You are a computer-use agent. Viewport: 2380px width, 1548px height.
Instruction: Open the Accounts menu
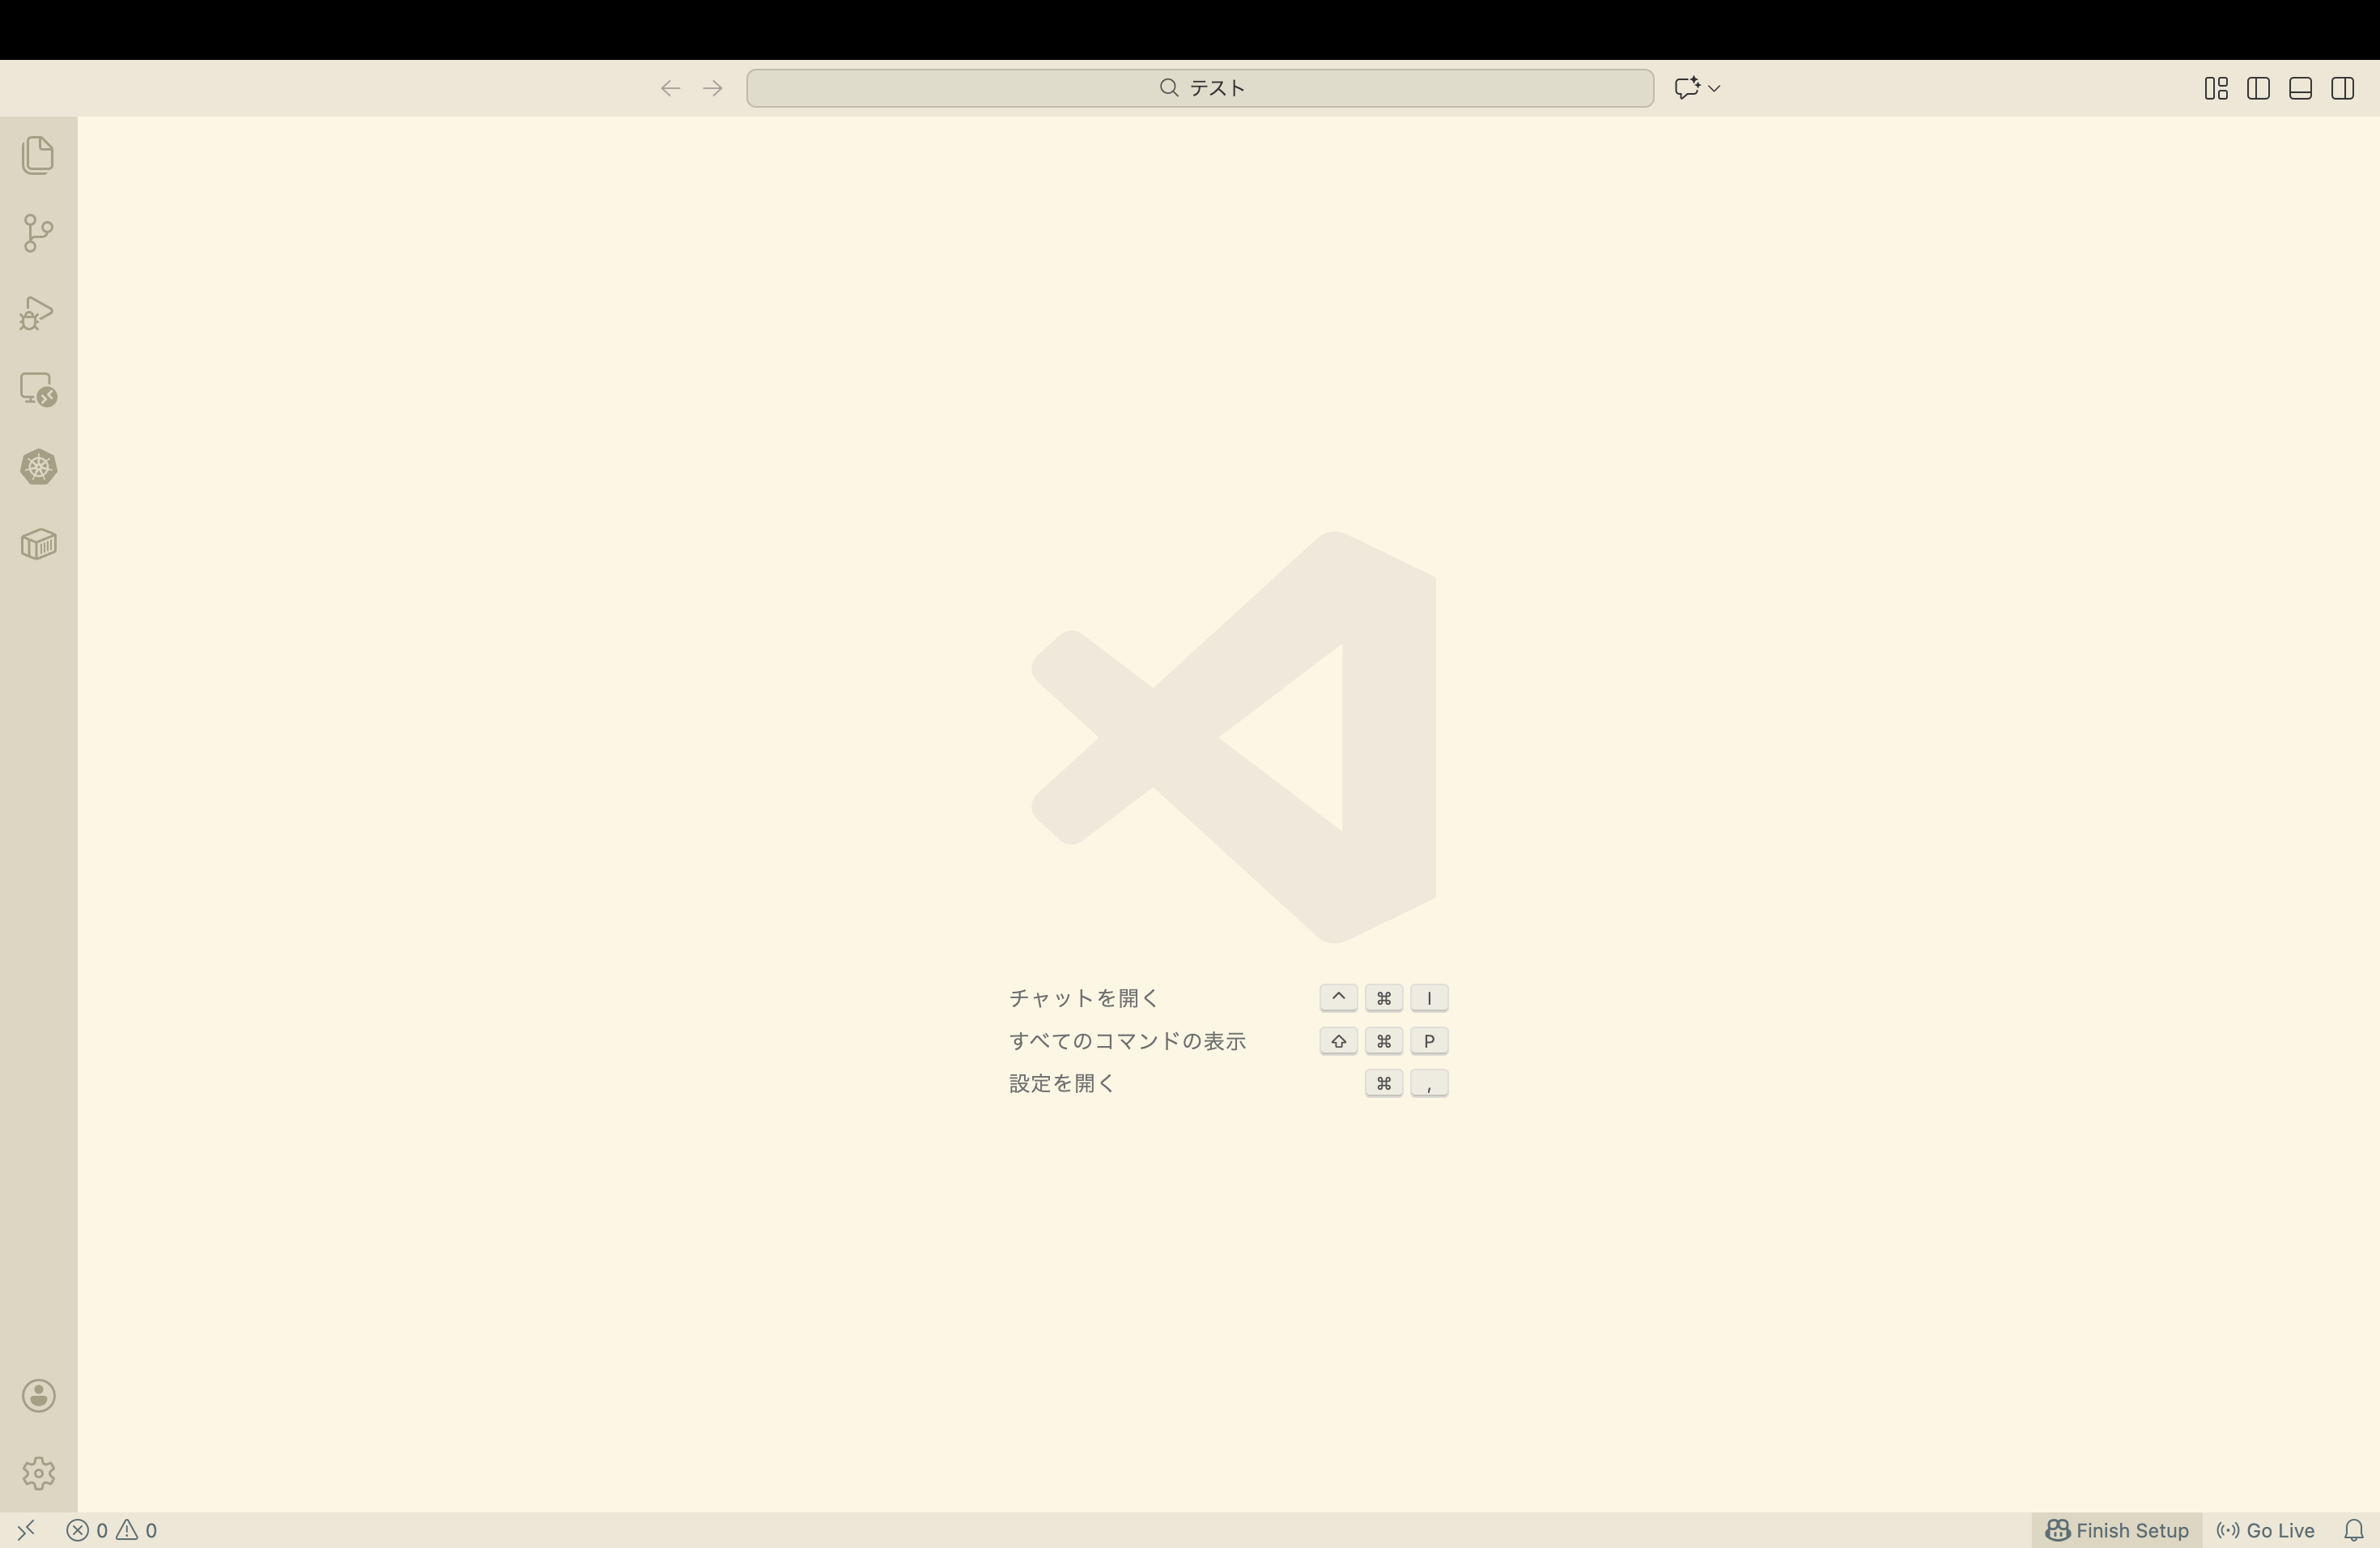coord(38,1395)
